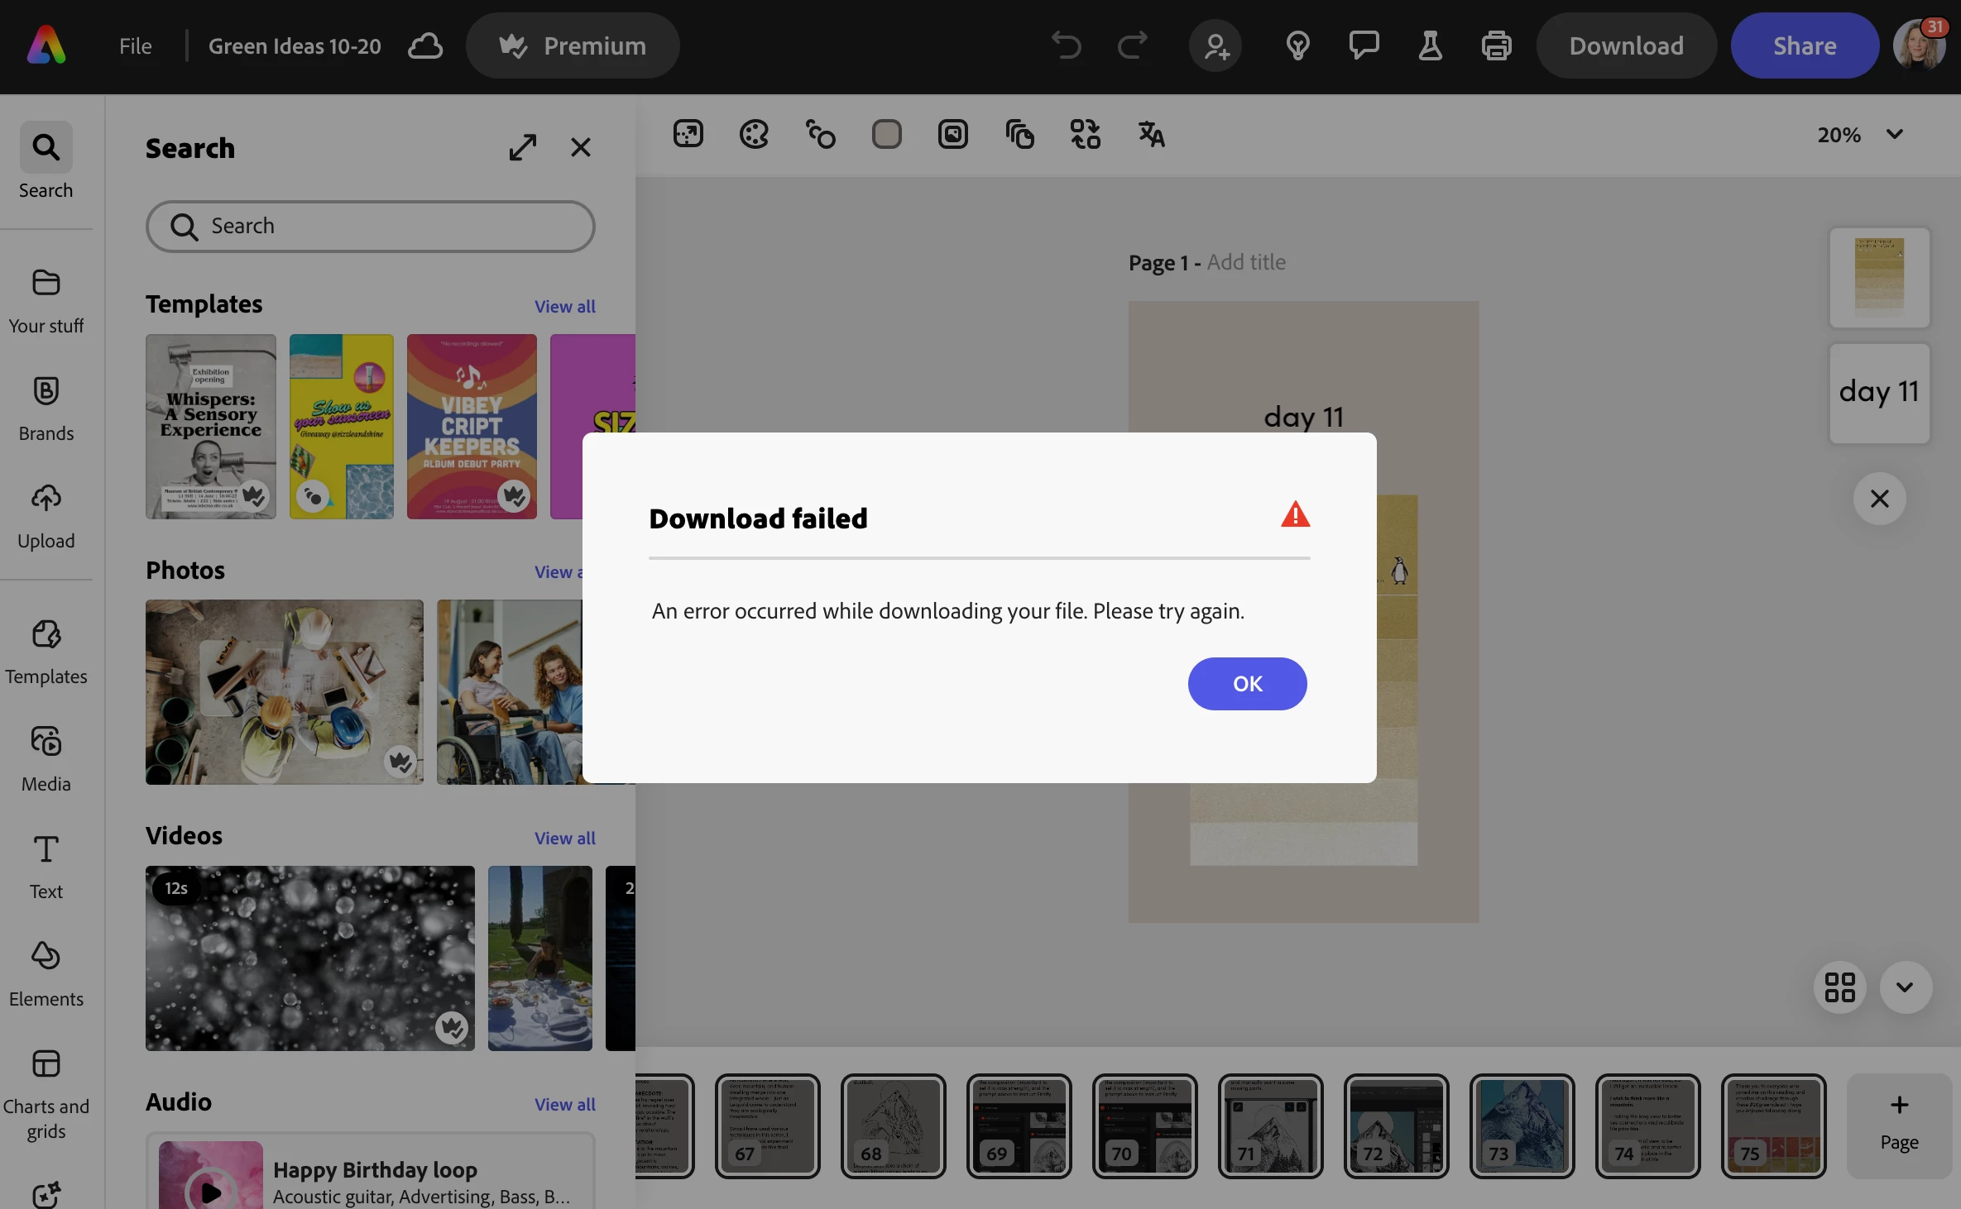Click the background color swatch in toolbar

tap(886, 134)
